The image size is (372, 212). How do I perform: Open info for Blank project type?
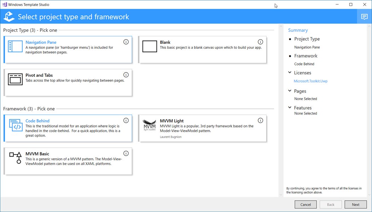260,42
